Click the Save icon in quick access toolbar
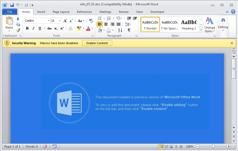Viewport: 238px width, 151px height. point(12,5)
